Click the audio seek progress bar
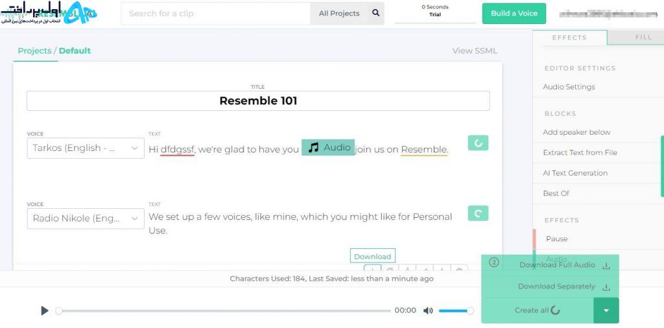Screen dimensions: 664x328 (x=224, y=310)
